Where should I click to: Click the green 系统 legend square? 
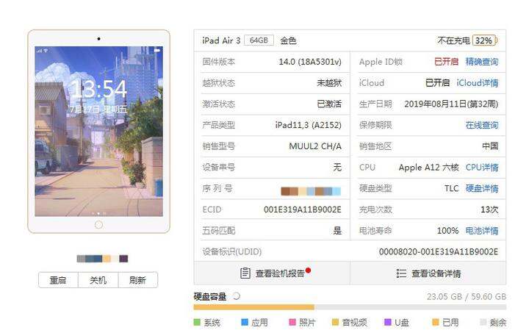[x=197, y=322]
